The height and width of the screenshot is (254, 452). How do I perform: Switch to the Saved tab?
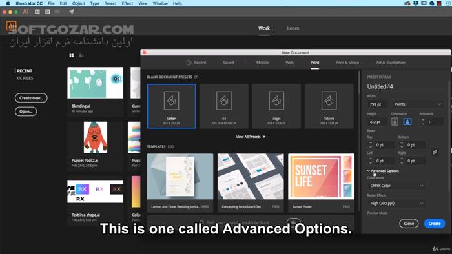(x=228, y=63)
